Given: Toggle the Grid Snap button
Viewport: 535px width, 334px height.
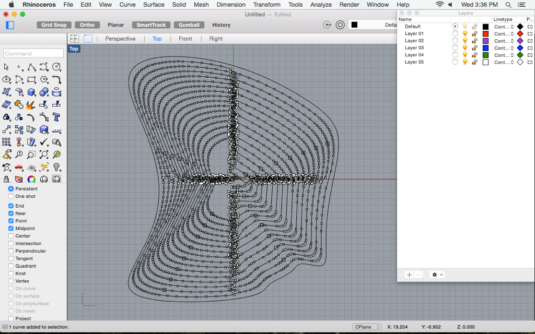Looking at the screenshot, I should [54, 25].
